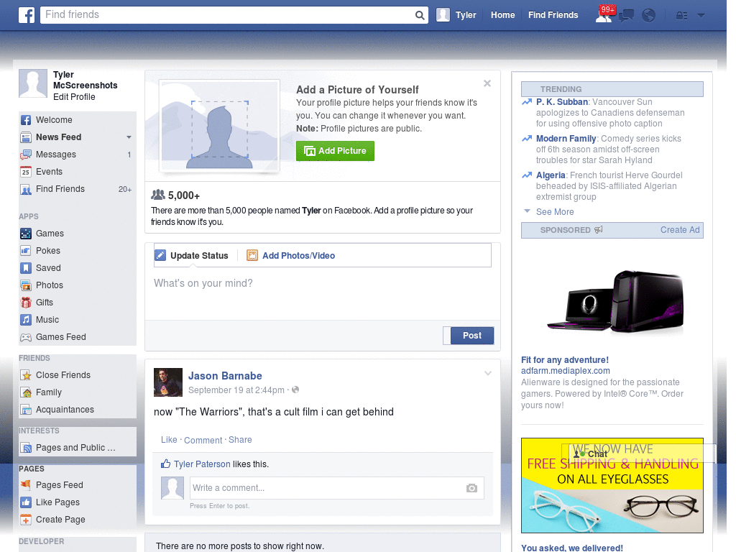Click the Pages Feed flag icon
Image resolution: width=736 pixels, height=552 pixels.
pyautogui.click(x=26, y=485)
